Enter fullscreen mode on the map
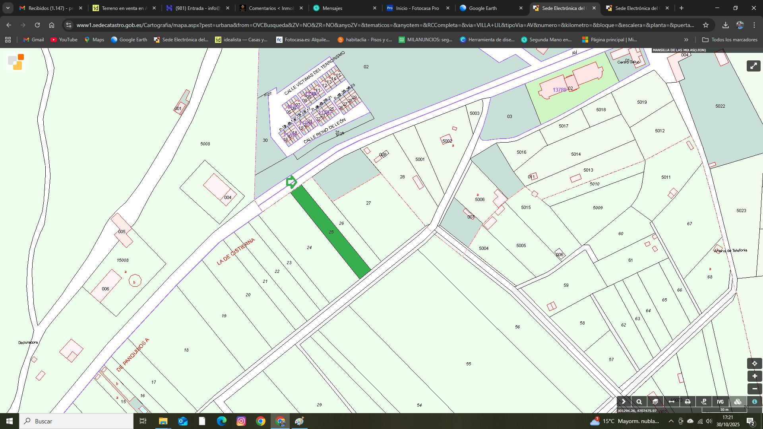Screen dimensions: 763x429 [x=754, y=66]
